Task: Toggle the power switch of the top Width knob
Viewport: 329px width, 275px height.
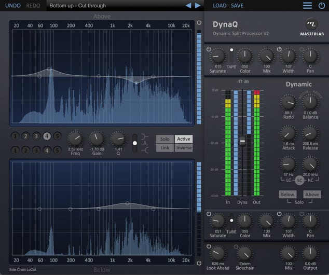Action: tap(279, 50)
